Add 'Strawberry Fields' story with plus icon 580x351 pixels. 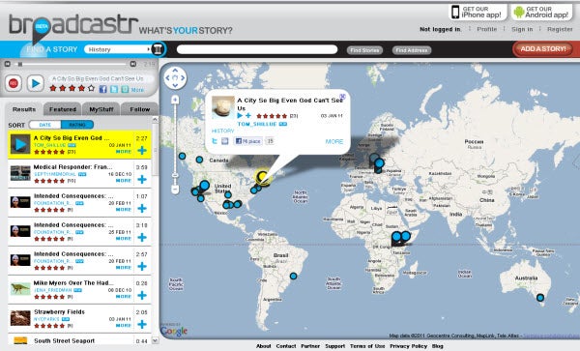[142, 324]
